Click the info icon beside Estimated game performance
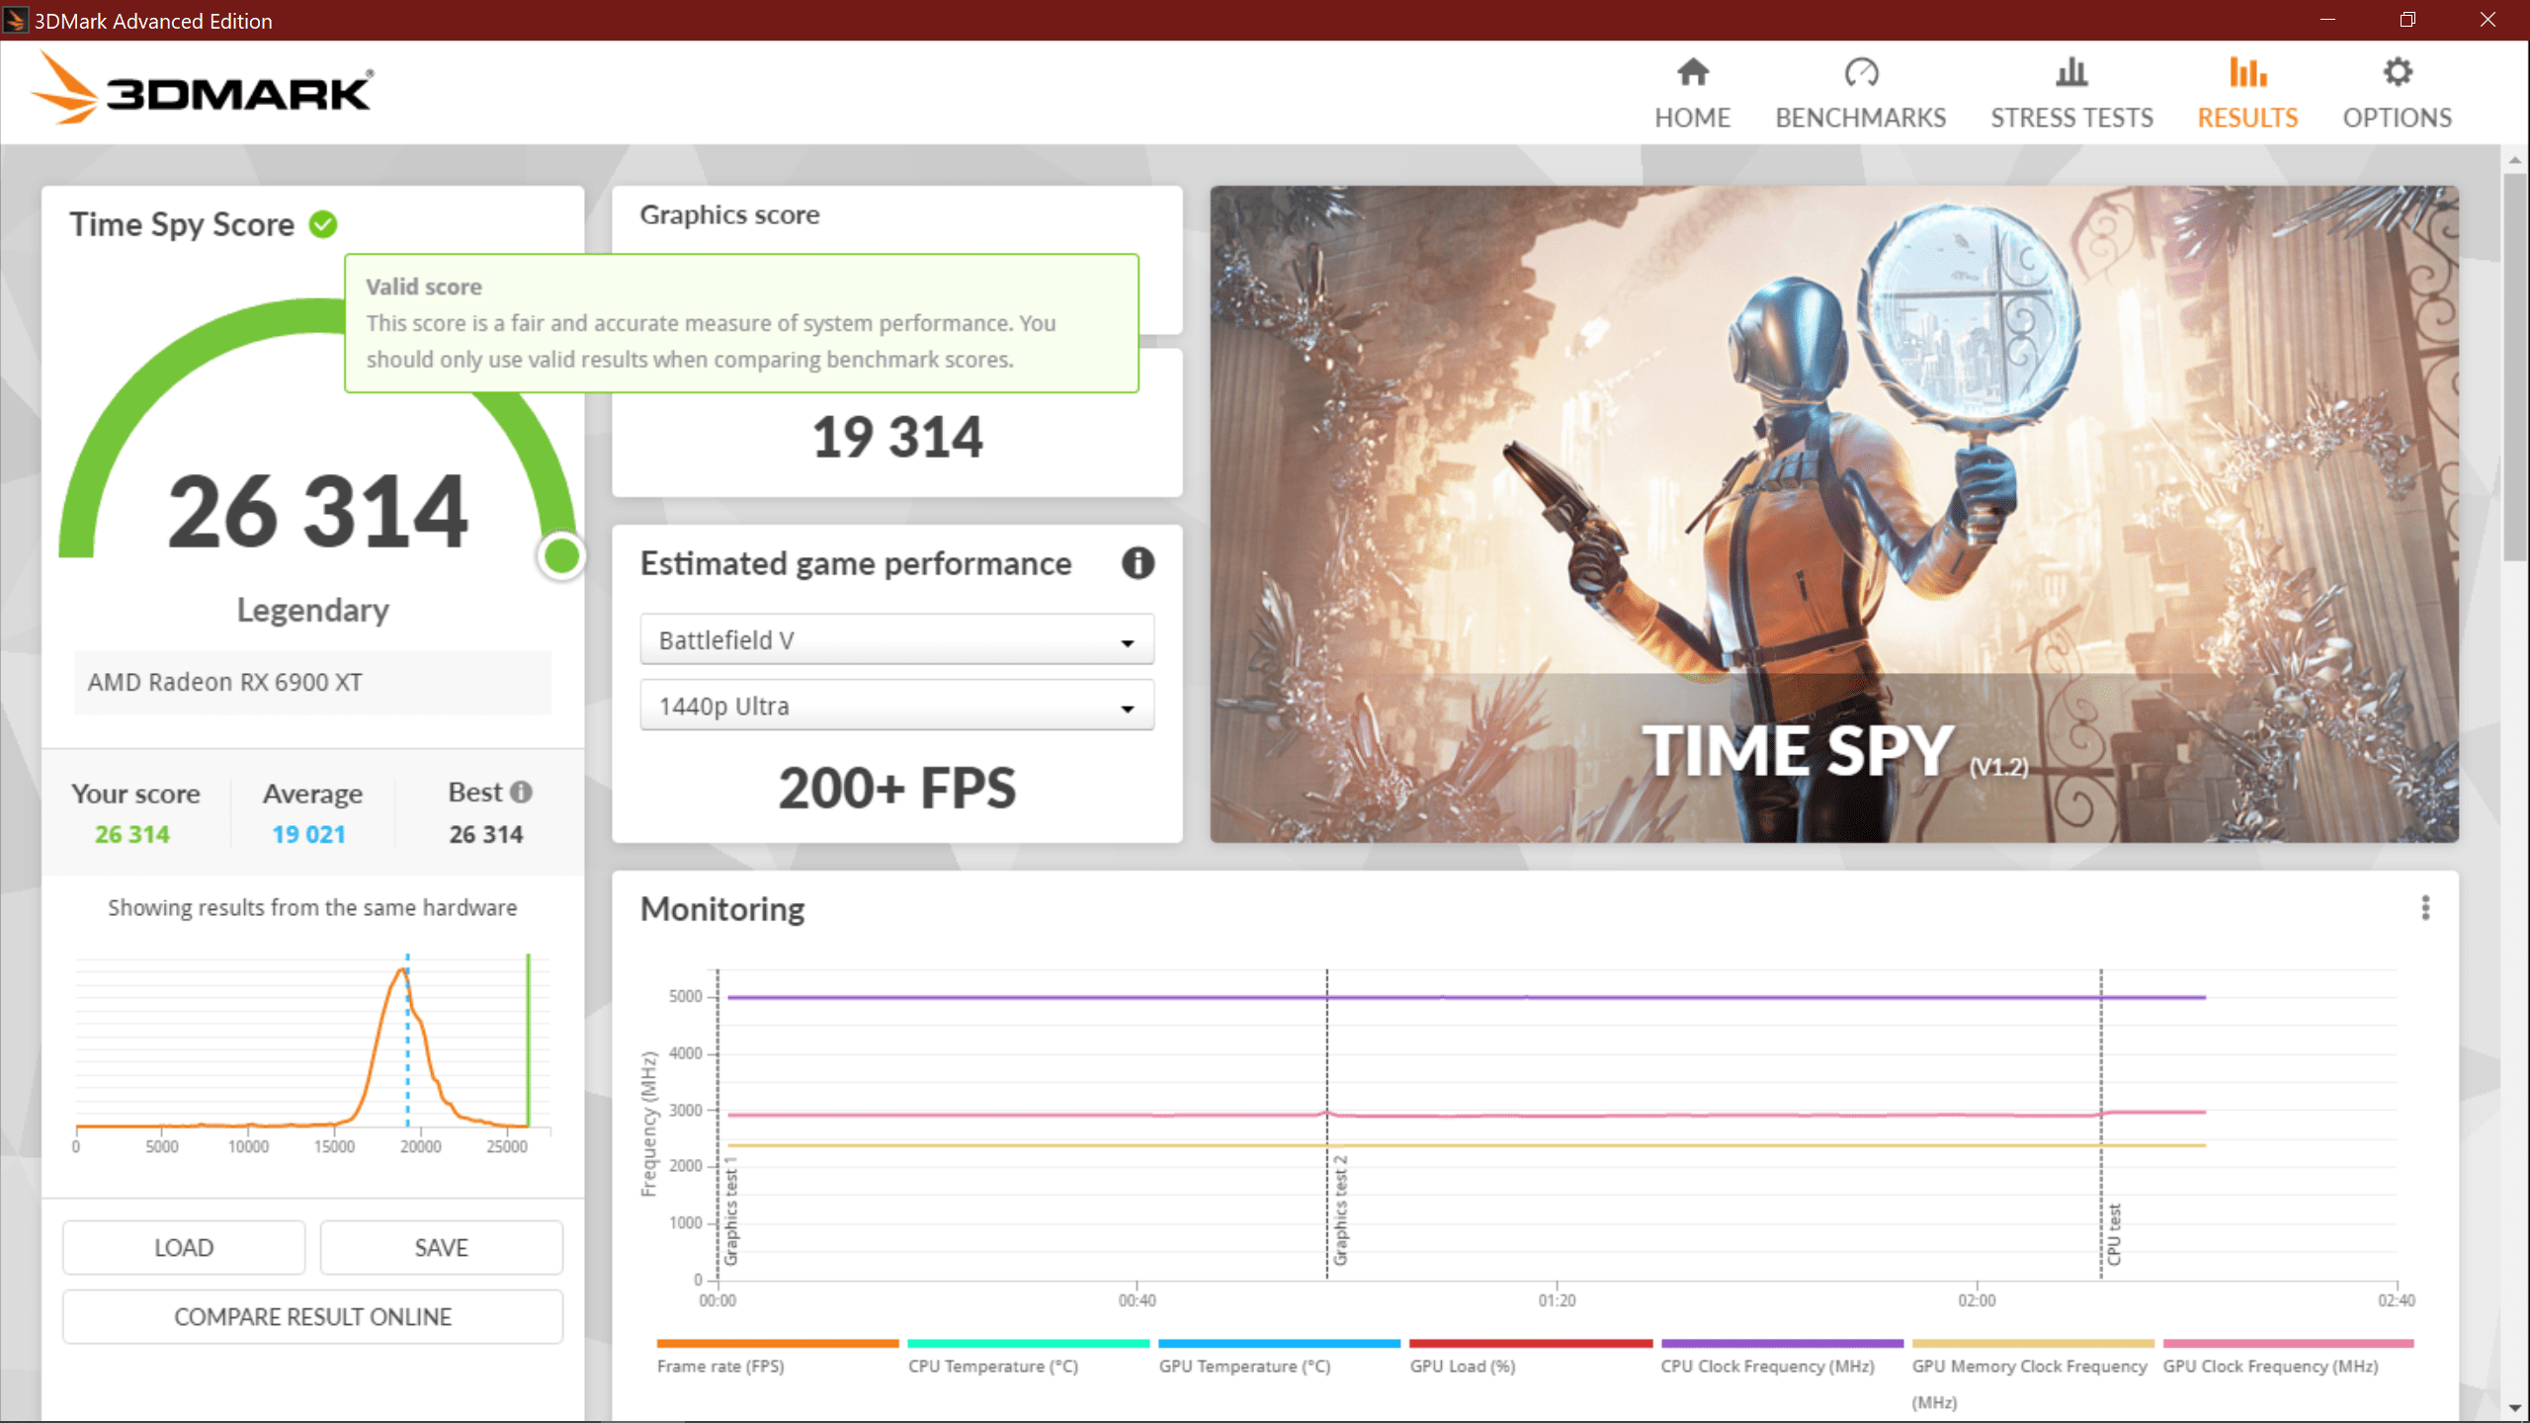 1138,563
